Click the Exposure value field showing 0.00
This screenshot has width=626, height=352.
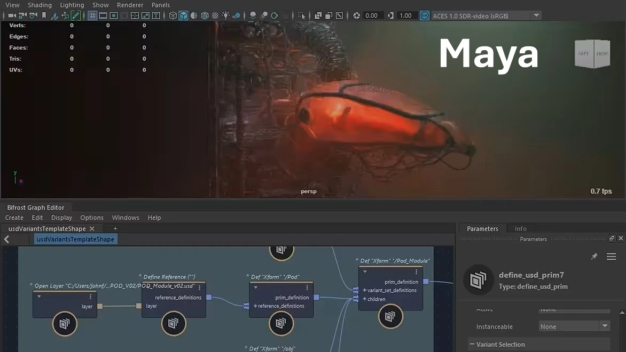pyautogui.click(x=373, y=15)
